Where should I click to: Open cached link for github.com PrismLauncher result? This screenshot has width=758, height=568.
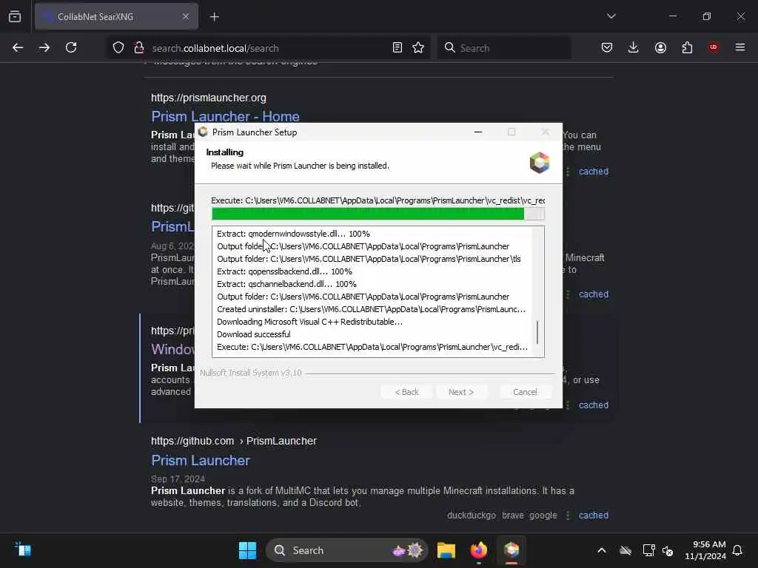594,515
